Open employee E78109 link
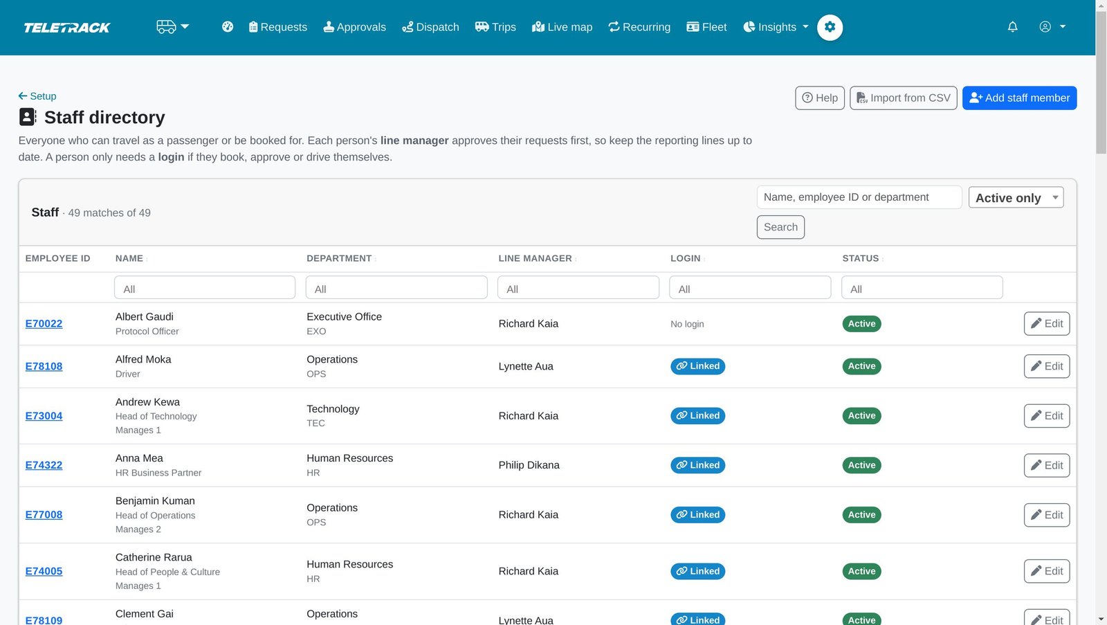The height and width of the screenshot is (625, 1107). (44, 620)
